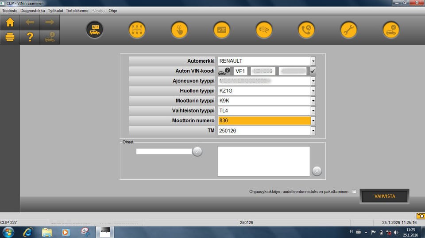This screenshot has height=238, width=425.
Task: Click status bar date 25.1.2026 11:25:16
Action: [x=399, y=223]
